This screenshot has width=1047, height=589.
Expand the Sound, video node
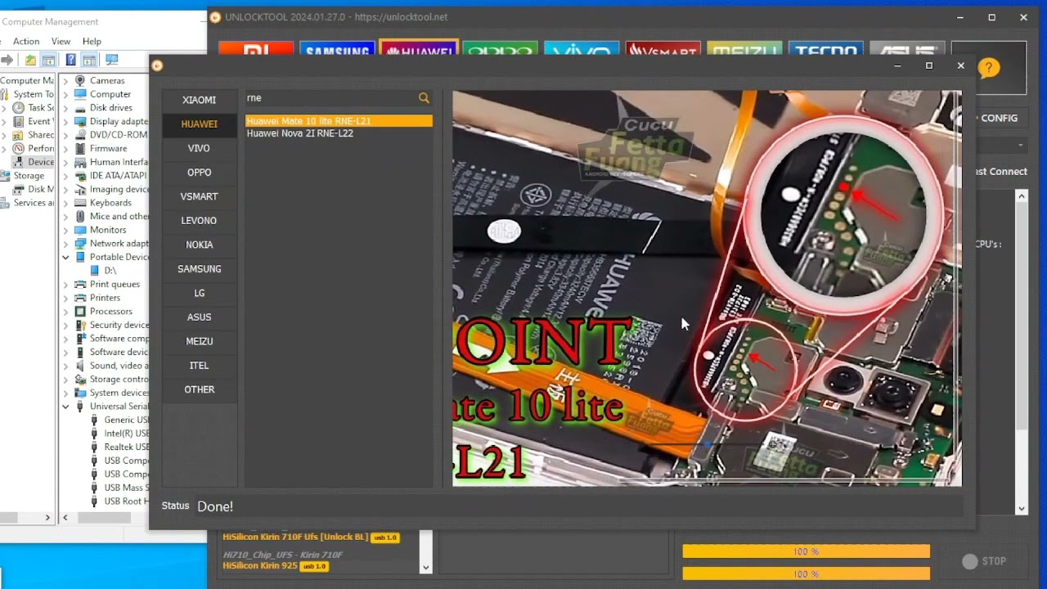pyautogui.click(x=65, y=366)
